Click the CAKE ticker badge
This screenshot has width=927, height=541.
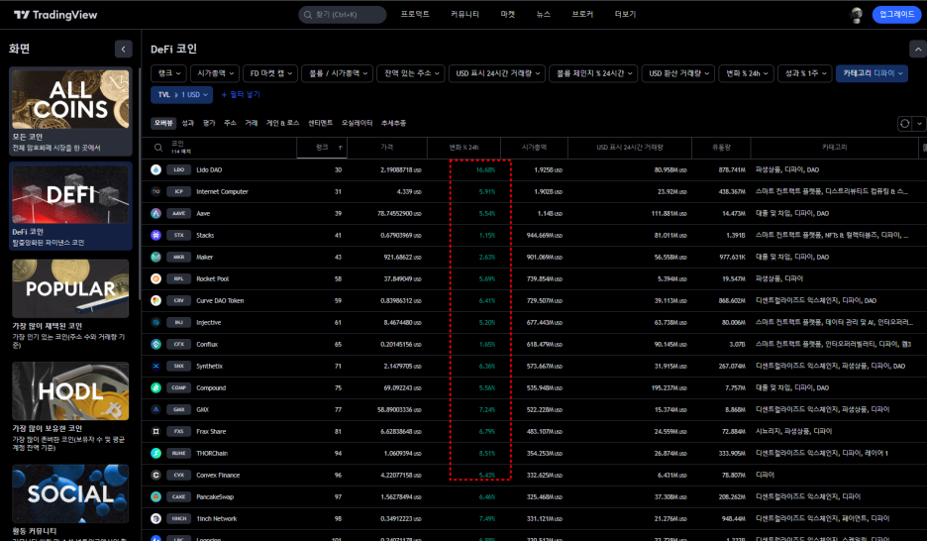pyautogui.click(x=178, y=496)
